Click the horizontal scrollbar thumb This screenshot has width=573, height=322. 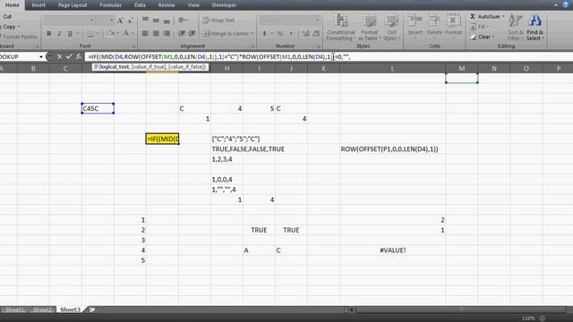point(461,309)
